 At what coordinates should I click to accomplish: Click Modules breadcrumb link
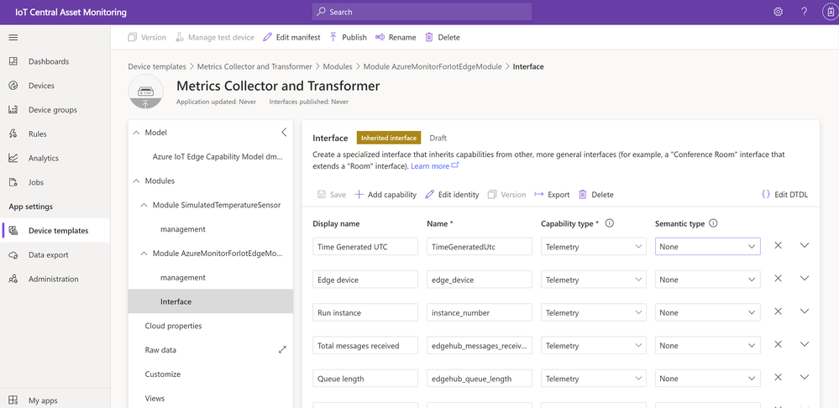coord(338,67)
